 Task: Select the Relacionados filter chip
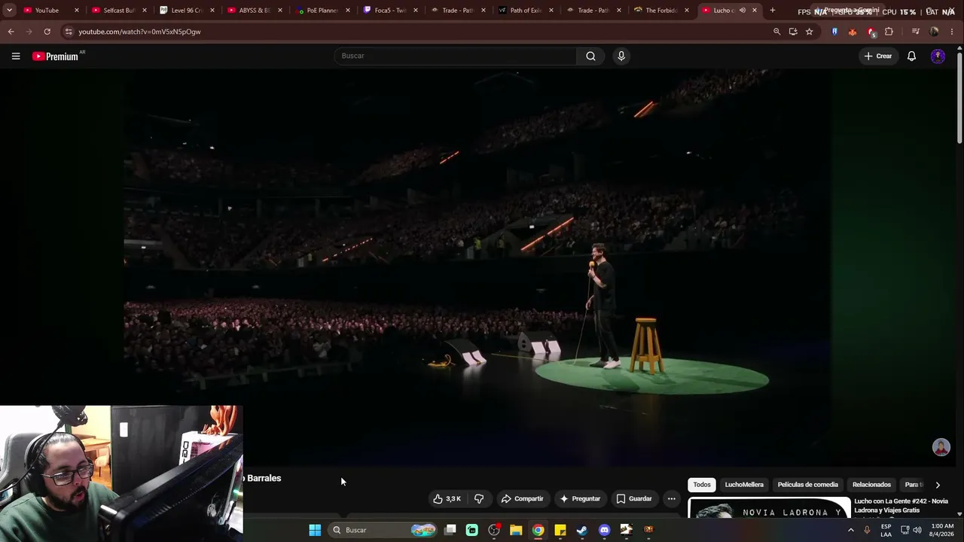871,485
